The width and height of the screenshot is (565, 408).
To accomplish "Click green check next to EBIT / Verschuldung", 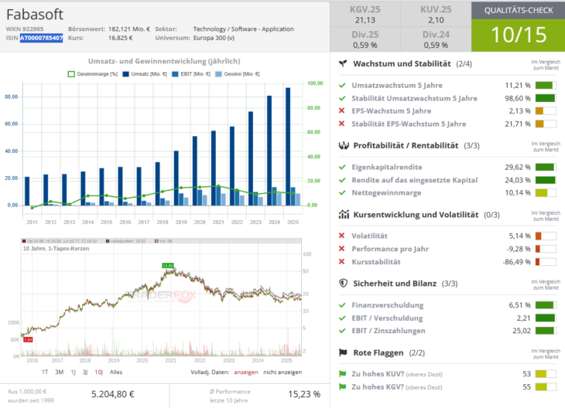I will (x=342, y=318).
